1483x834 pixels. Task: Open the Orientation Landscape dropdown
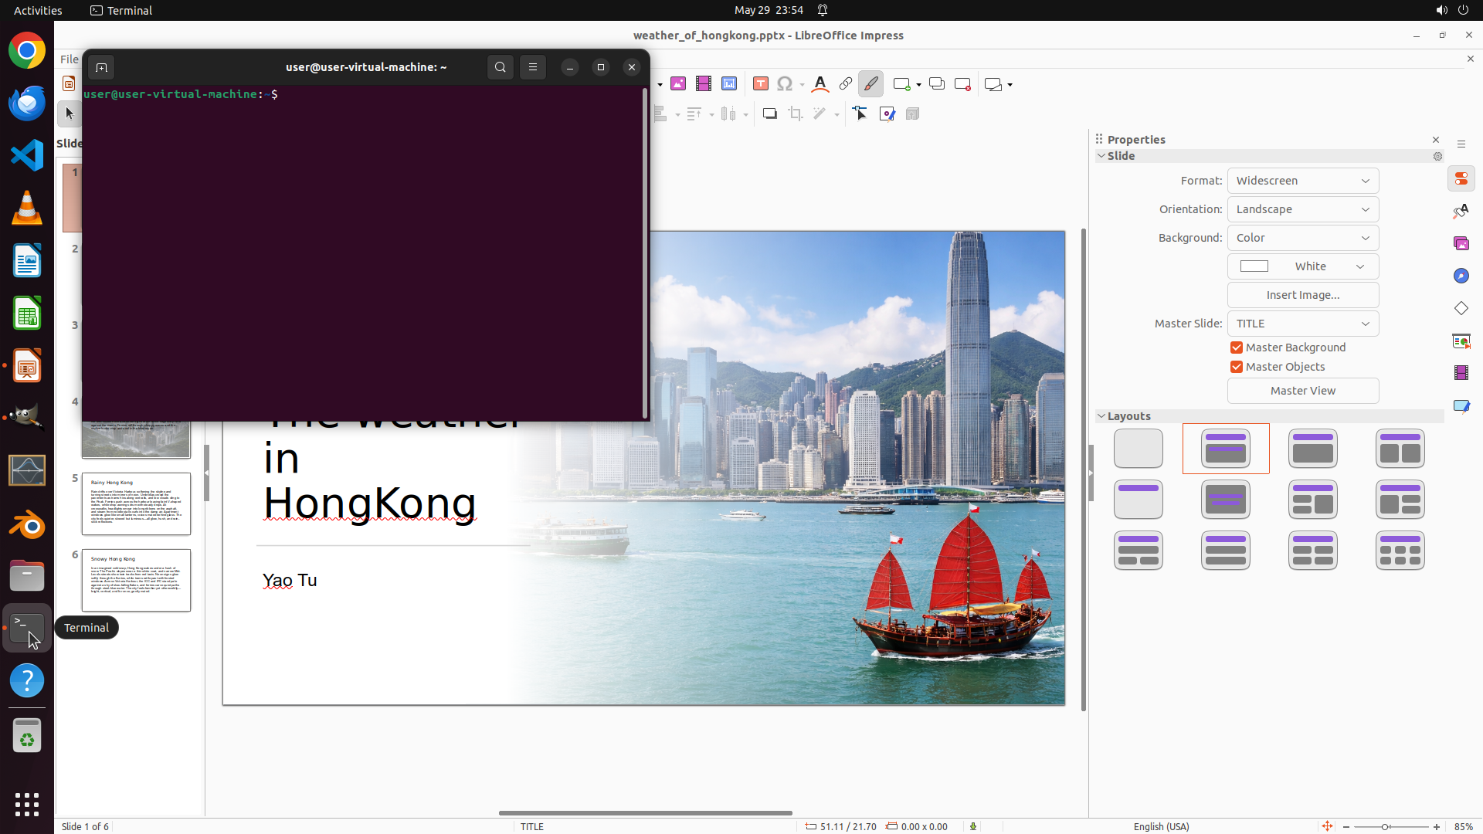click(1303, 209)
